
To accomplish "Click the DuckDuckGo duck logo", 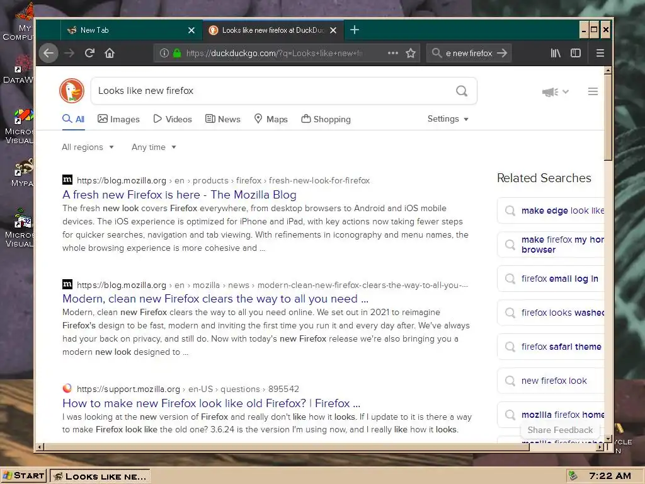I will 72,91.
